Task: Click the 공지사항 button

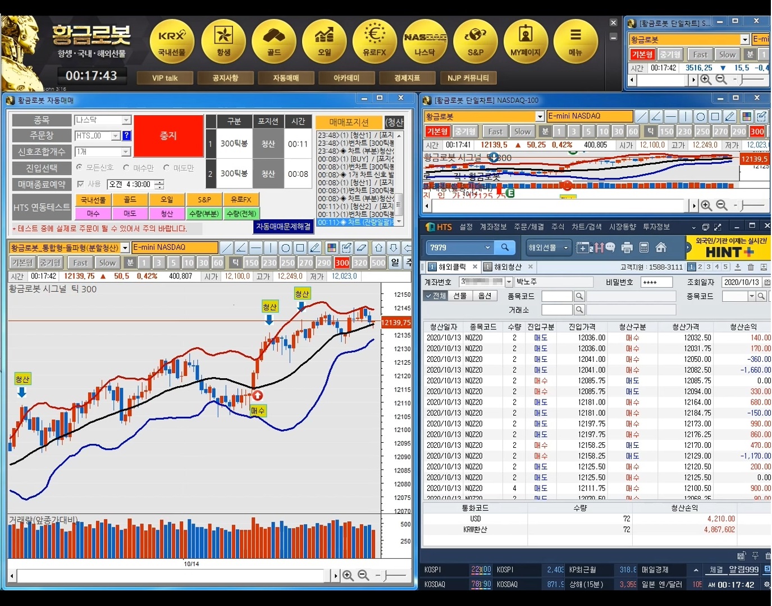Action: [225, 78]
